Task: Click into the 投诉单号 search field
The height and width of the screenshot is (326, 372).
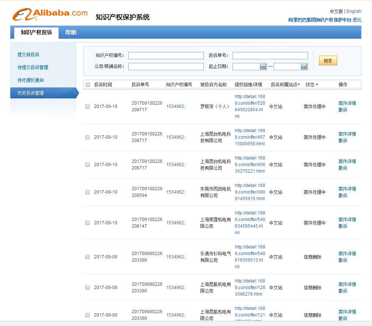Action: [x=270, y=56]
